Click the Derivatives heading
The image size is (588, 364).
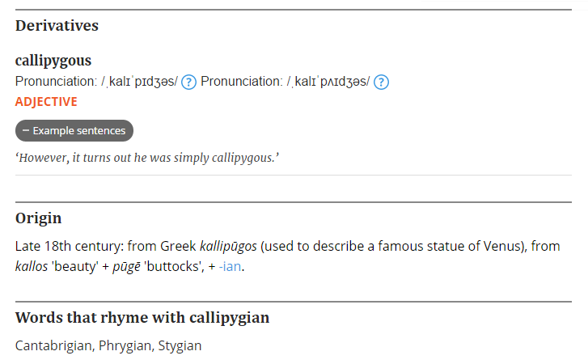pyautogui.click(x=57, y=25)
